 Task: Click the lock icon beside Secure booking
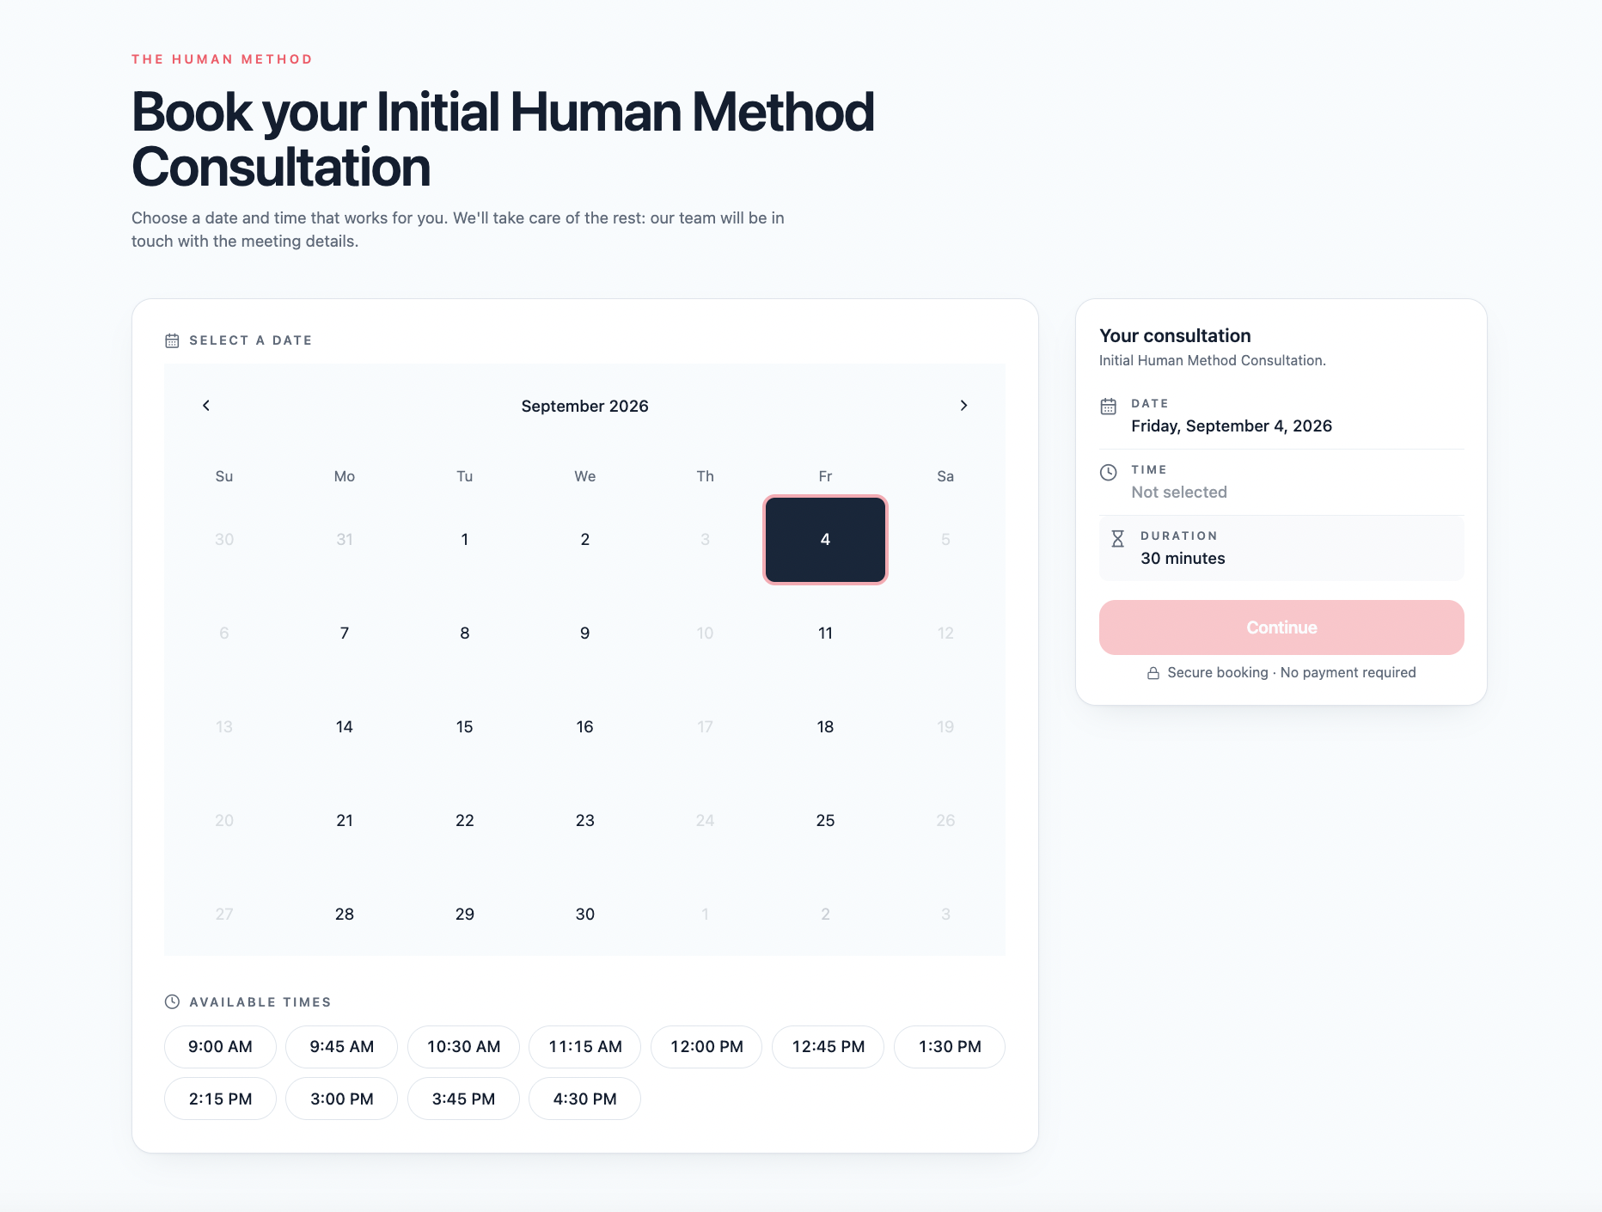[1153, 673]
